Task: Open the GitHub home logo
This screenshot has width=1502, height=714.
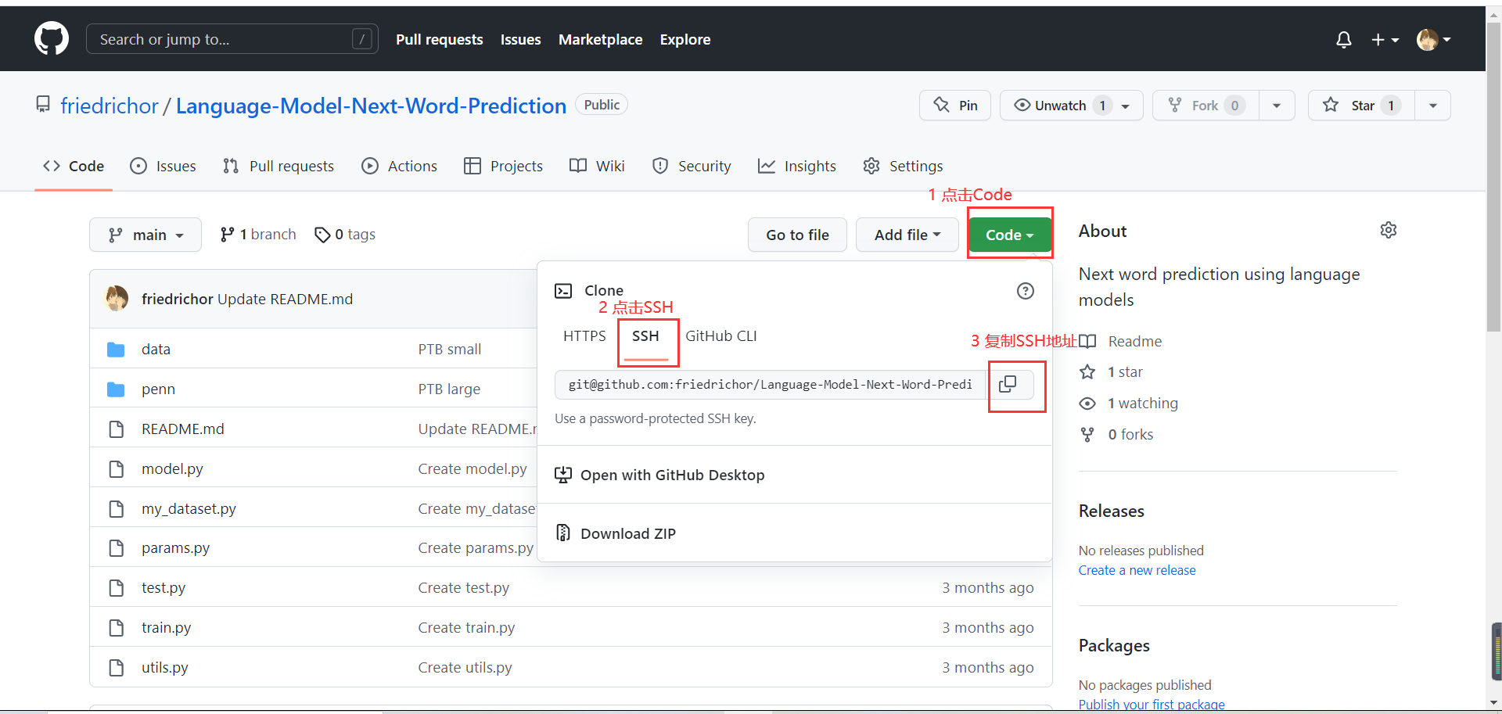Action: (52, 38)
